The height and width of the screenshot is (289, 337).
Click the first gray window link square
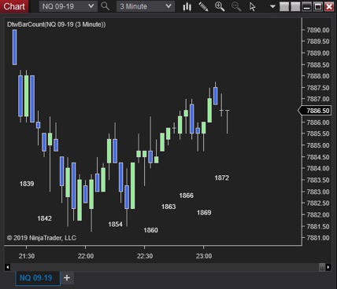(x=284, y=6)
